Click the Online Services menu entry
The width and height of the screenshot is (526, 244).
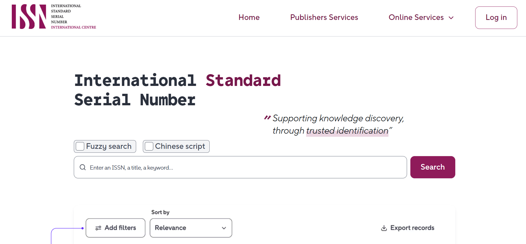416,17
